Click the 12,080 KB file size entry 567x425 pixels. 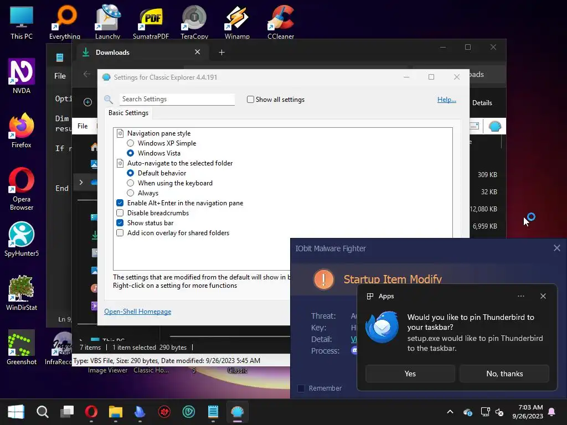[483, 209]
